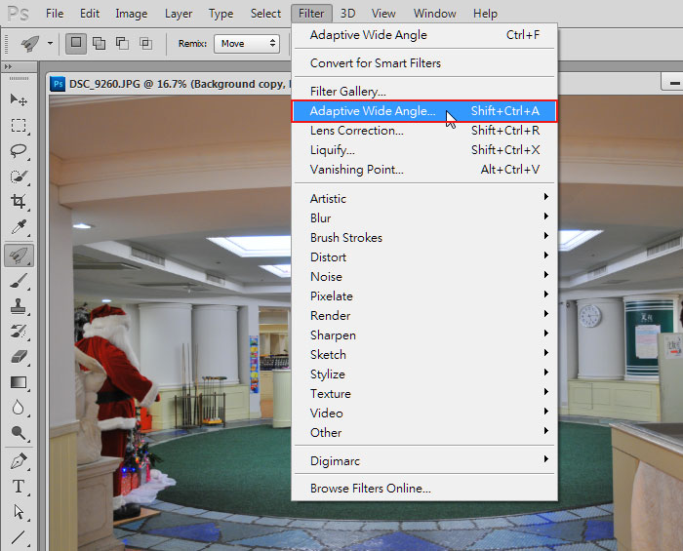Open the Select menu
This screenshot has height=551, width=683.
point(265,14)
